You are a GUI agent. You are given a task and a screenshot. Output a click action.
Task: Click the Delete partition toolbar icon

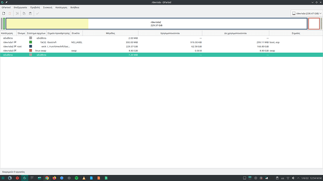pyautogui.click(x=10, y=14)
